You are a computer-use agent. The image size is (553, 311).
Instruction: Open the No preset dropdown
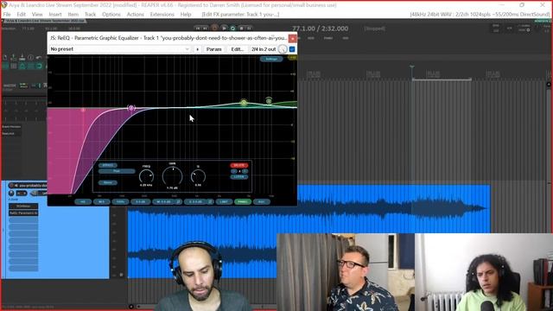coord(120,49)
